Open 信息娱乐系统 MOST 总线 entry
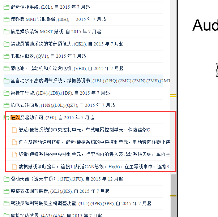Image resolution: width=218 pixels, height=217 pixels. (56, 31)
